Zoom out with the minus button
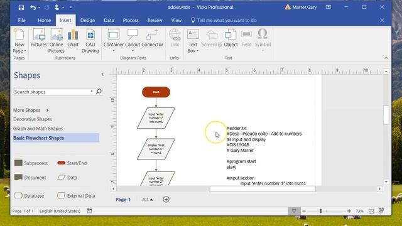The width and height of the screenshot is (402, 226). 304,211
